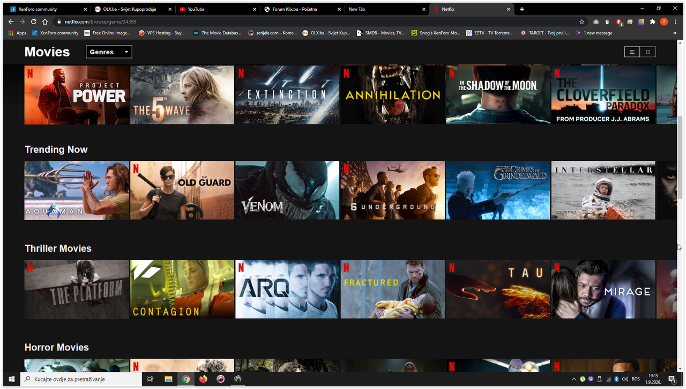Close the YouTube tab
Image resolution: width=686 pixels, height=389 pixels.
[x=255, y=9]
